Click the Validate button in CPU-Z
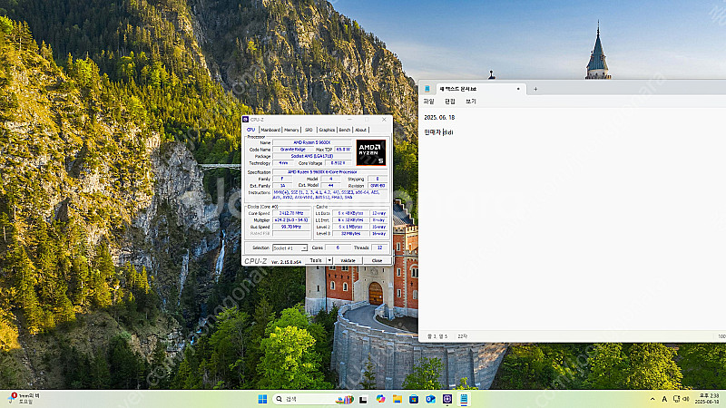726x408 pixels. point(348,260)
